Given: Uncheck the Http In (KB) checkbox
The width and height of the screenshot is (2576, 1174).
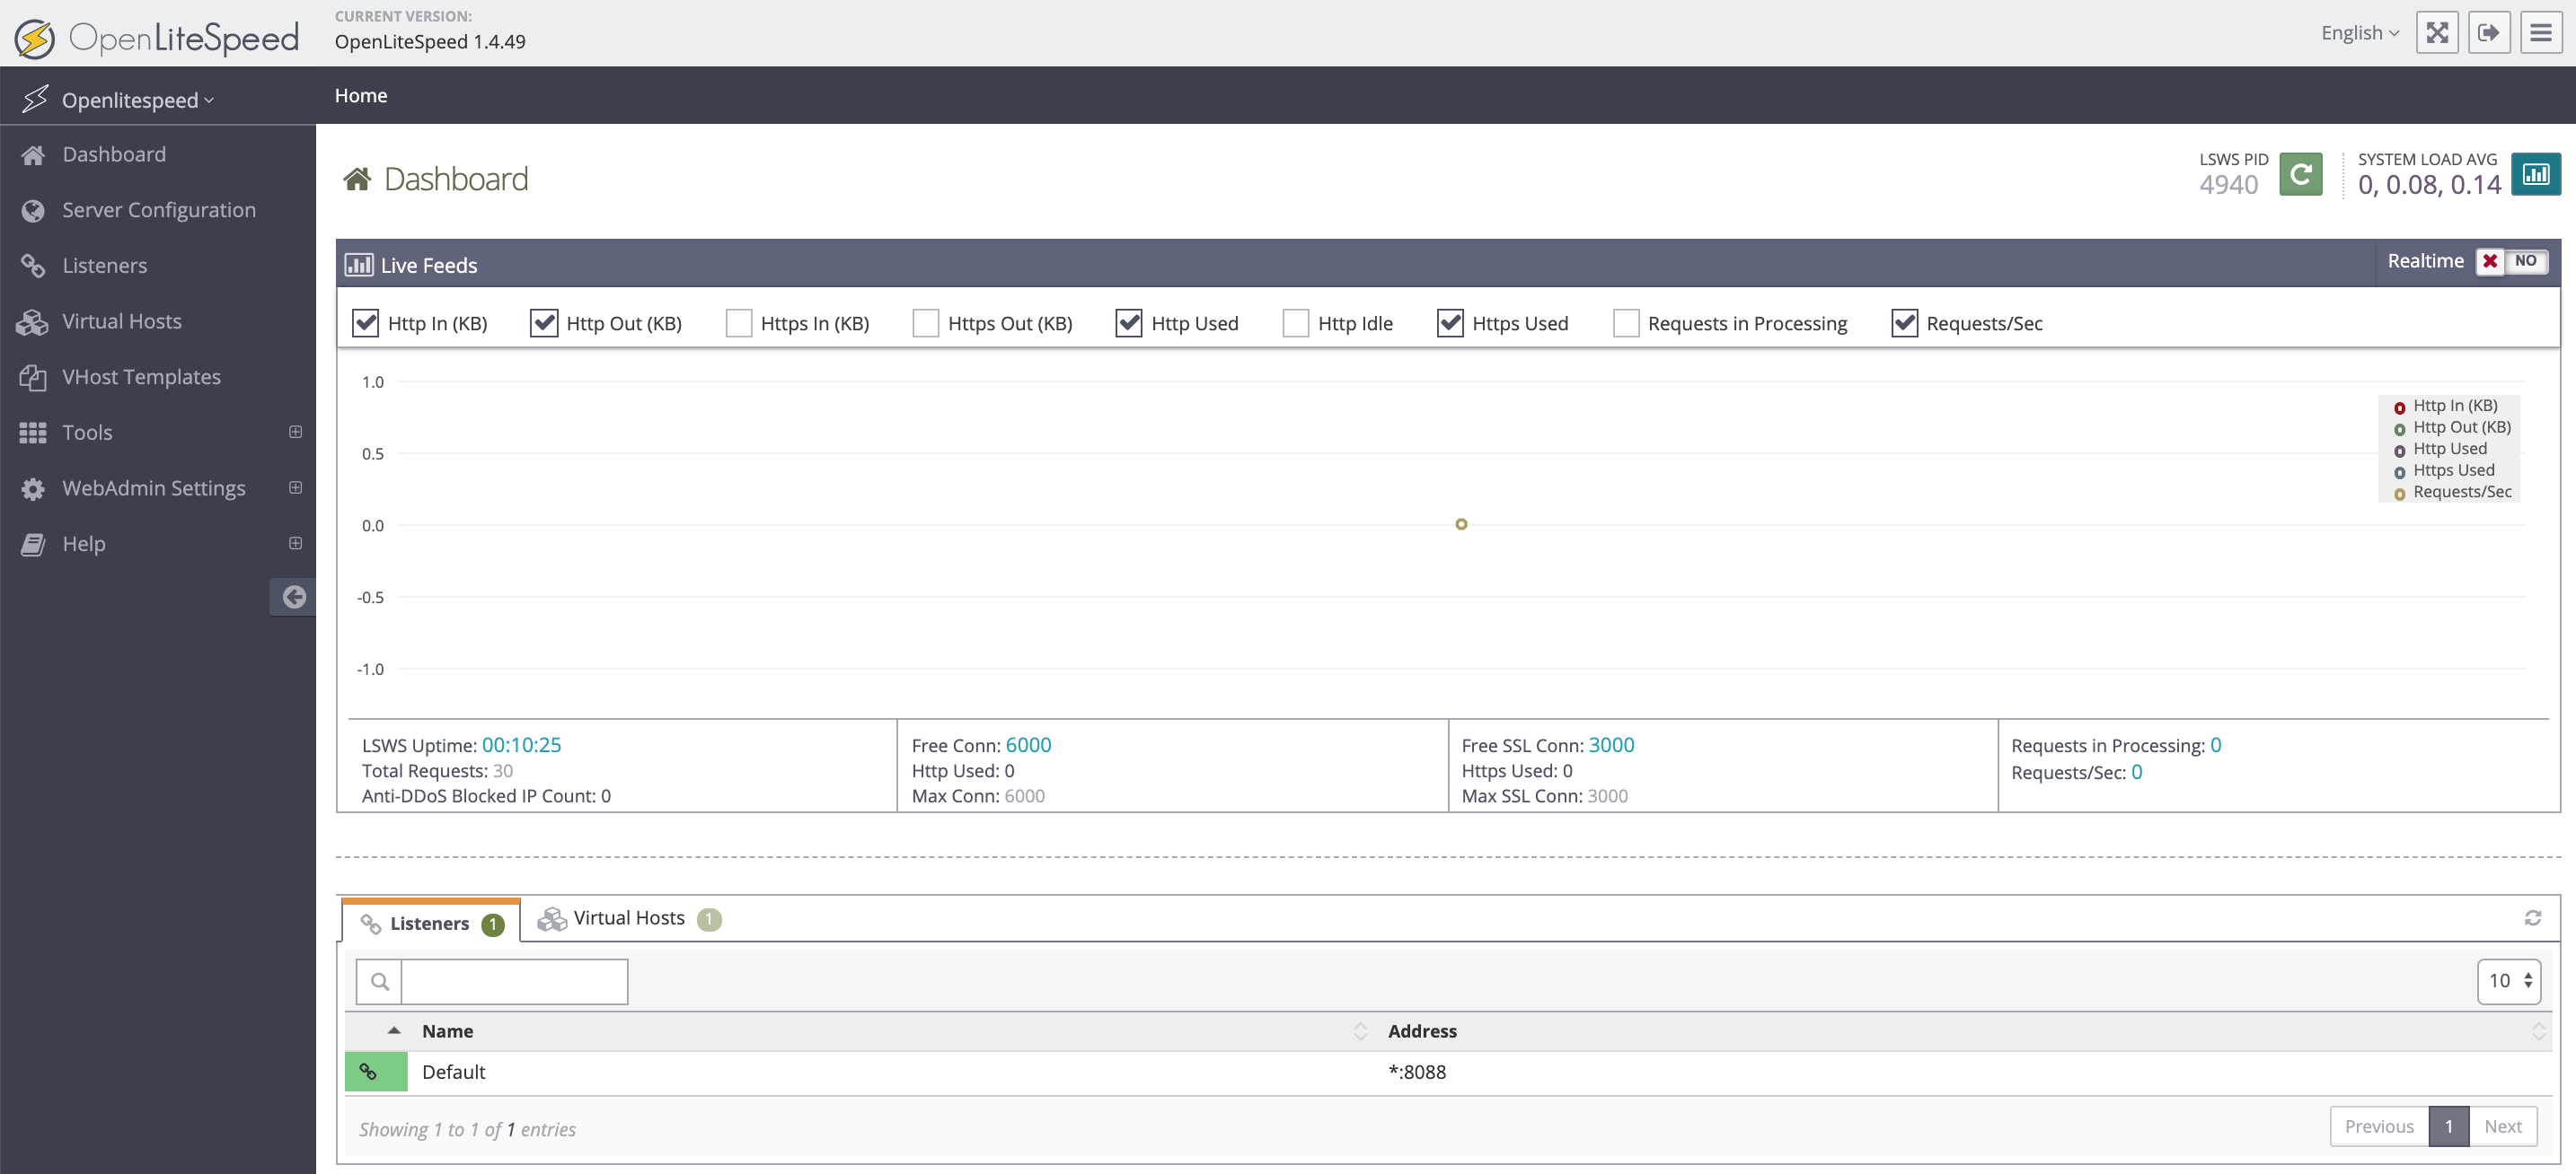Looking at the screenshot, I should coord(366,323).
